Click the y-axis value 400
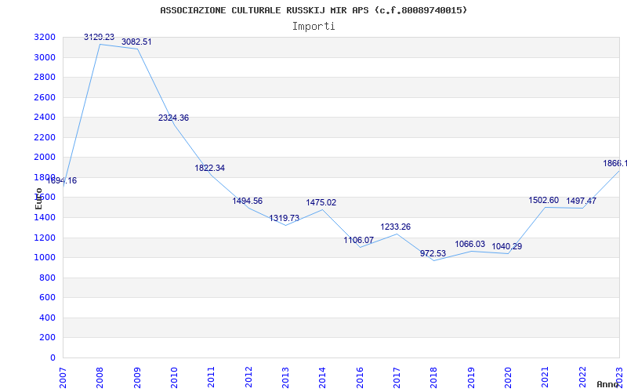The image size is (627, 392). pos(47,318)
